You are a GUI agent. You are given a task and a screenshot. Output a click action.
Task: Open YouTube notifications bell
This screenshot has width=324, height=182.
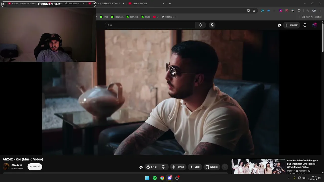[x=305, y=25]
